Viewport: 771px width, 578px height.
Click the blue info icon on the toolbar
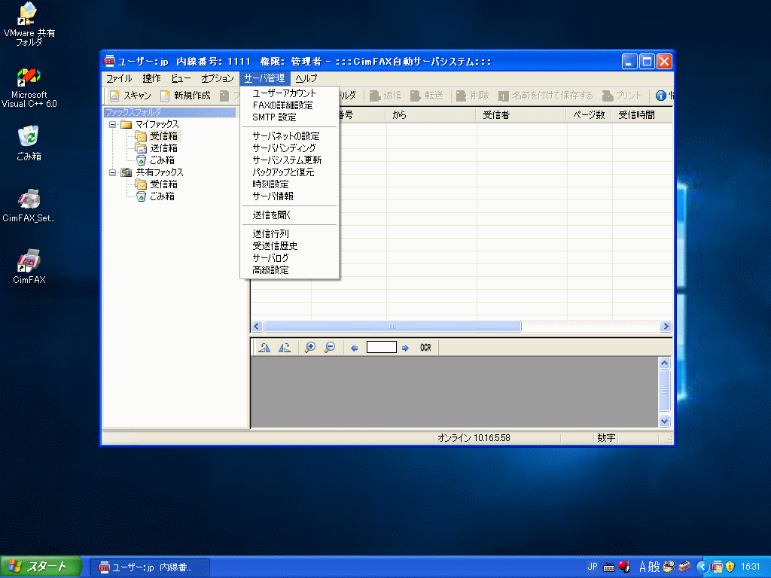(661, 96)
